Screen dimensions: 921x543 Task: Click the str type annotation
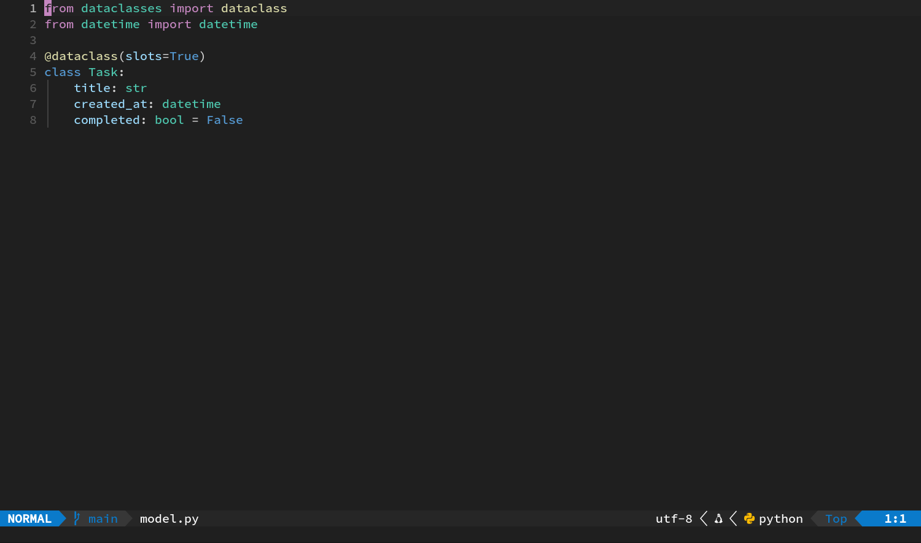pyautogui.click(x=136, y=88)
